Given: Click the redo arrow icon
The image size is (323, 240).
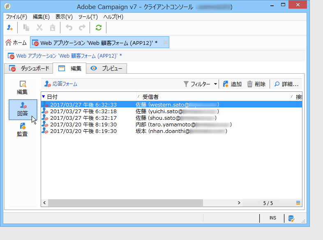Looking at the screenshot, I should [x=82, y=28].
